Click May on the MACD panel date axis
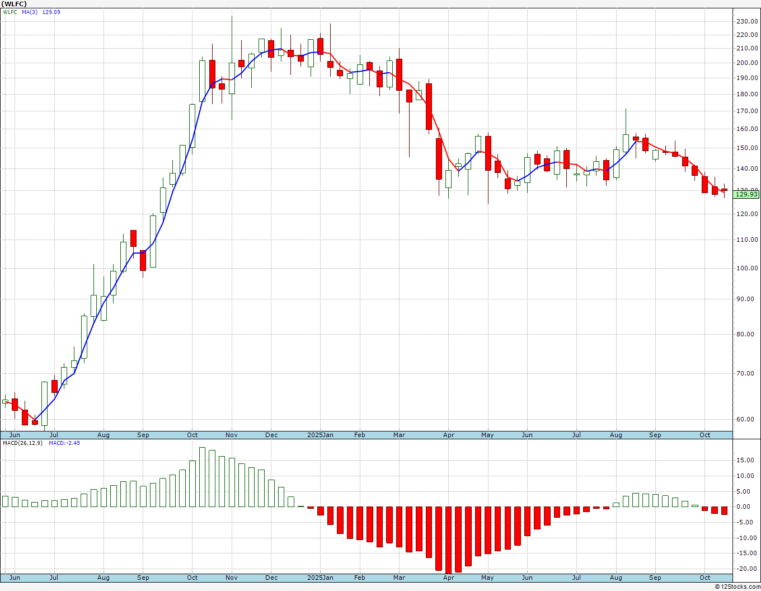 (487, 578)
